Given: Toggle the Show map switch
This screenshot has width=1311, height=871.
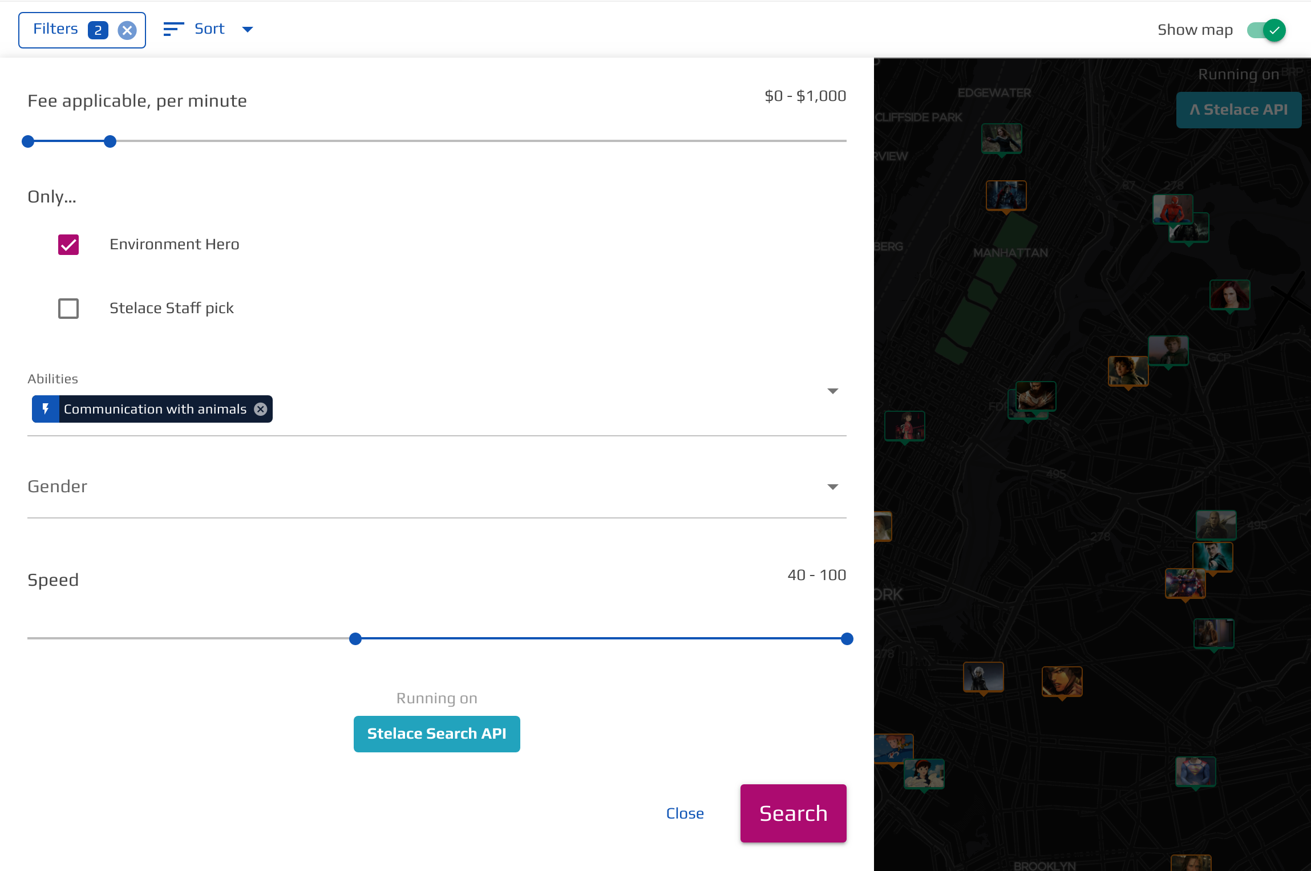Looking at the screenshot, I should point(1266,30).
